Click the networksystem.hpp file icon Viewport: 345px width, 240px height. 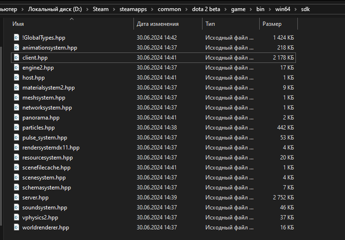(x=17, y=108)
